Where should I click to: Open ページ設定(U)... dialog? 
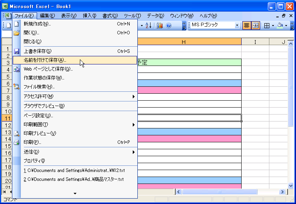(75, 116)
